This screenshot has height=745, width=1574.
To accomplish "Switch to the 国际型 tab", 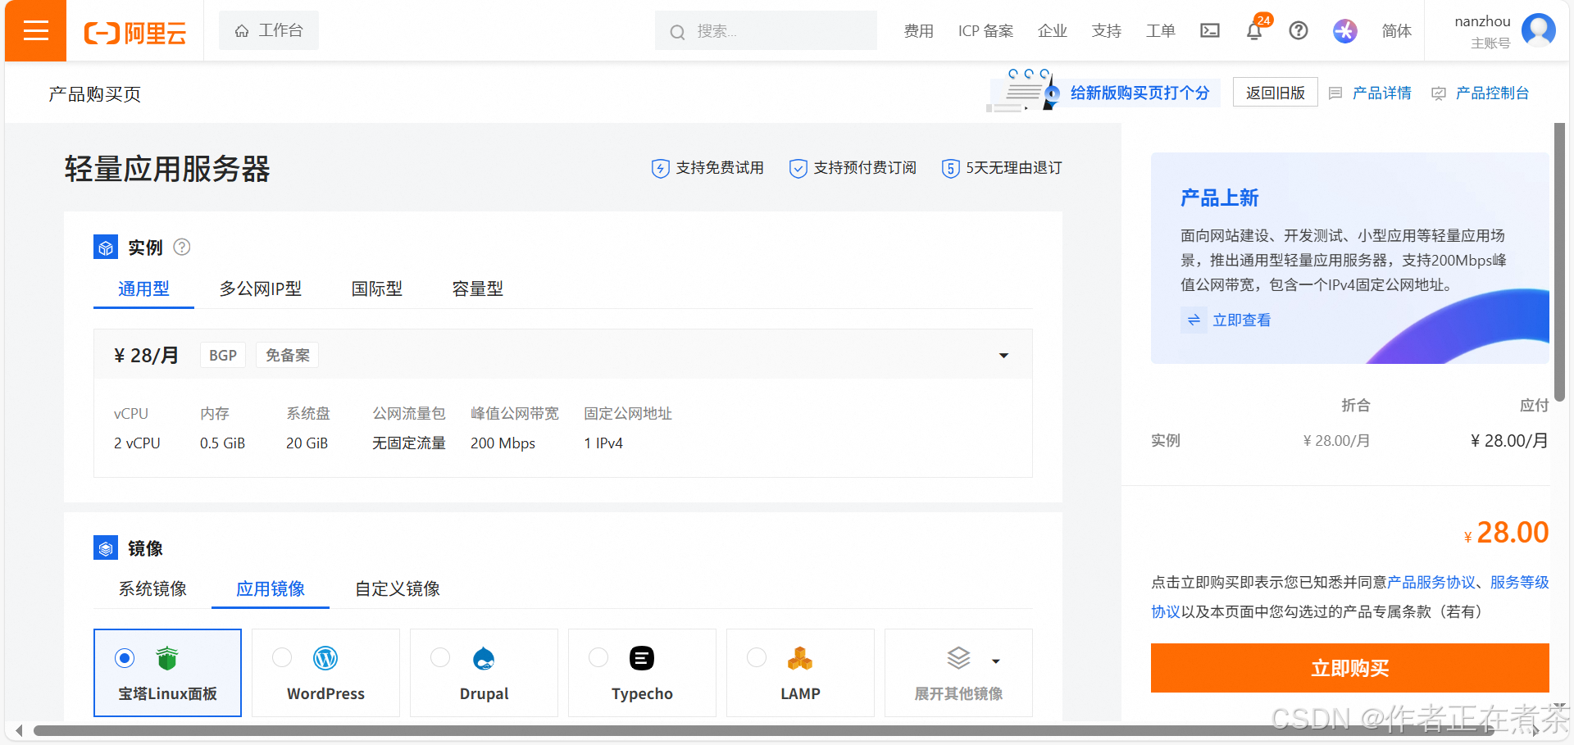I will pos(377,288).
